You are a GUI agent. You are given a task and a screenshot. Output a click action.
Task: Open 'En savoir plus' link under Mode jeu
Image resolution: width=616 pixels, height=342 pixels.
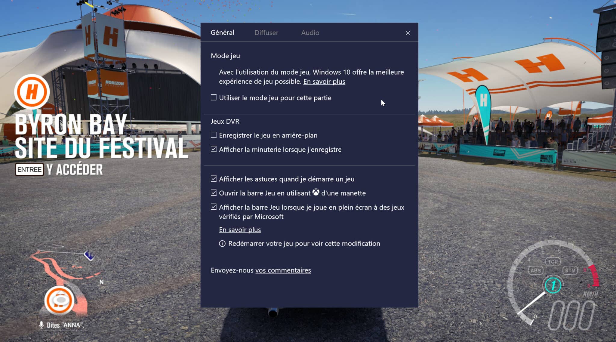[324, 81]
